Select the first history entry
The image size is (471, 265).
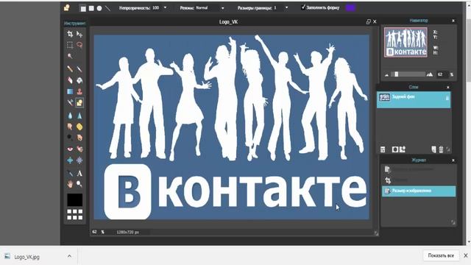(419, 169)
